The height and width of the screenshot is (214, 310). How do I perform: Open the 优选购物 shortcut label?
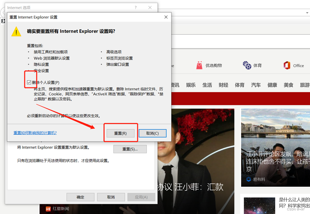pos(214,65)
